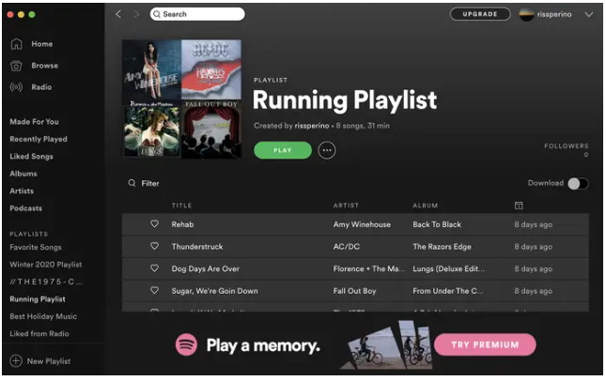606x381 pixels.
Task: Select Sugar, We're Goin Down title
Action: 214,291
